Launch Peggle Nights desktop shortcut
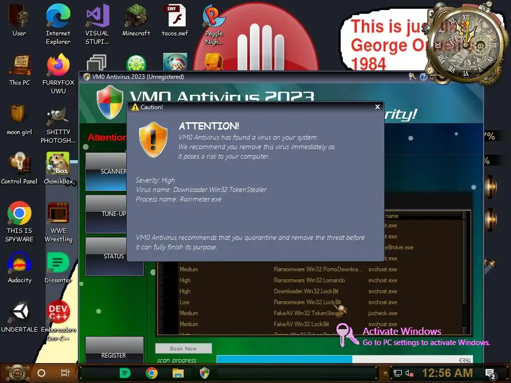Screen dimensions: 511x383 point(214,24)
